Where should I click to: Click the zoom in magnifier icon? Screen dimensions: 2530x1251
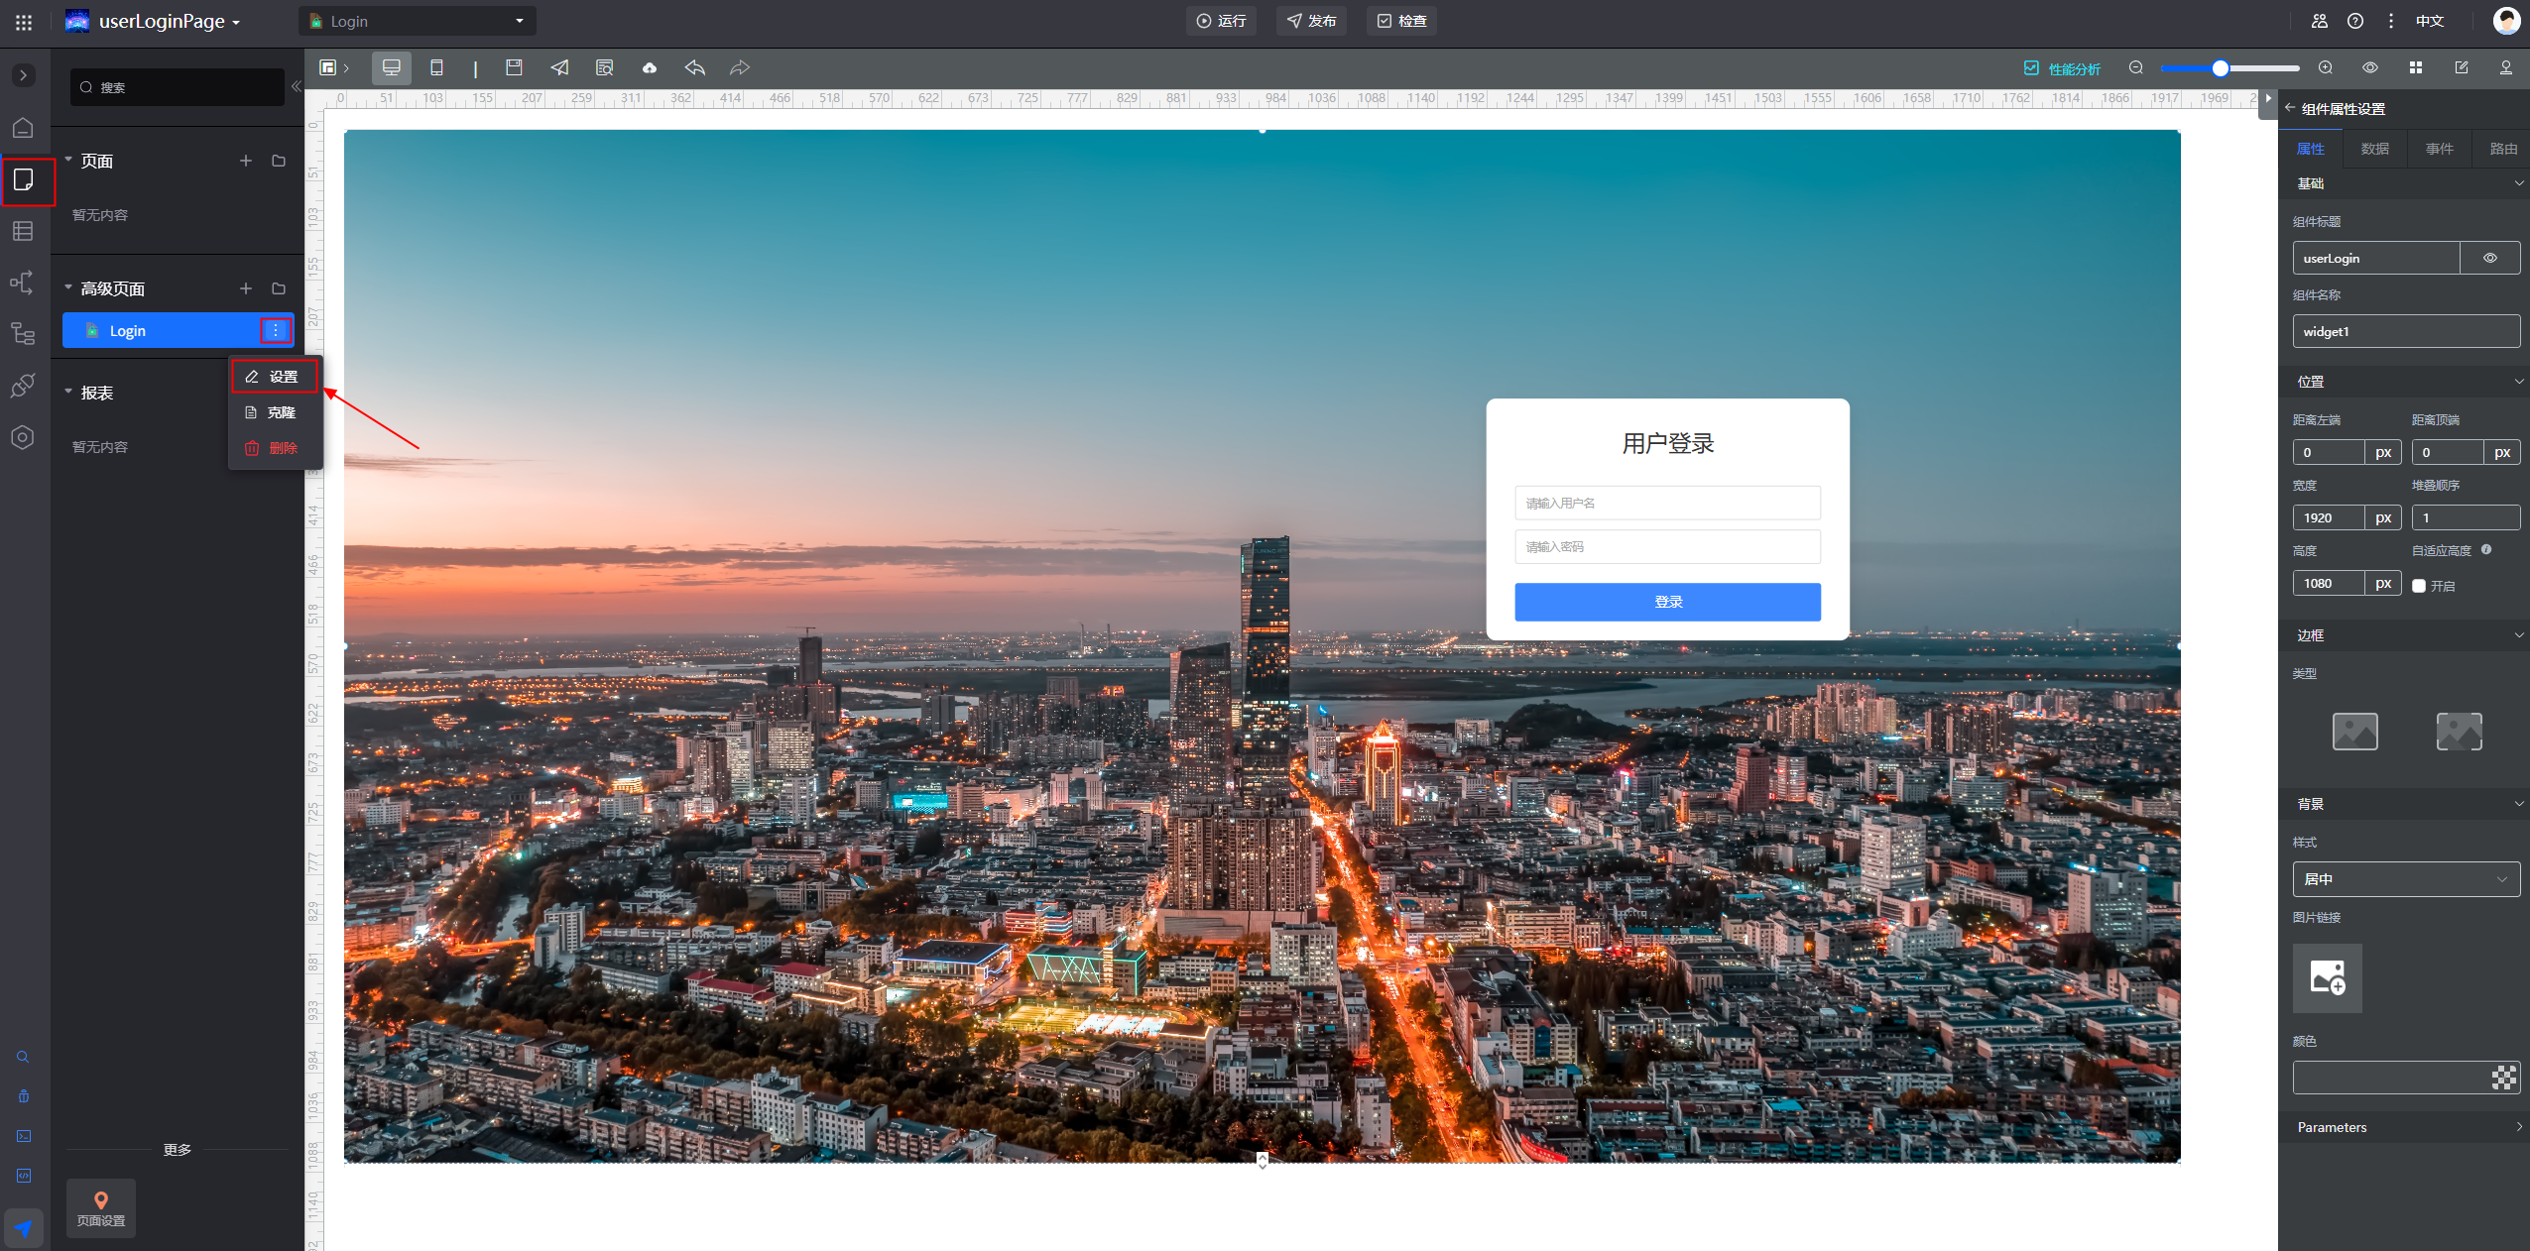coord(2325,67)
